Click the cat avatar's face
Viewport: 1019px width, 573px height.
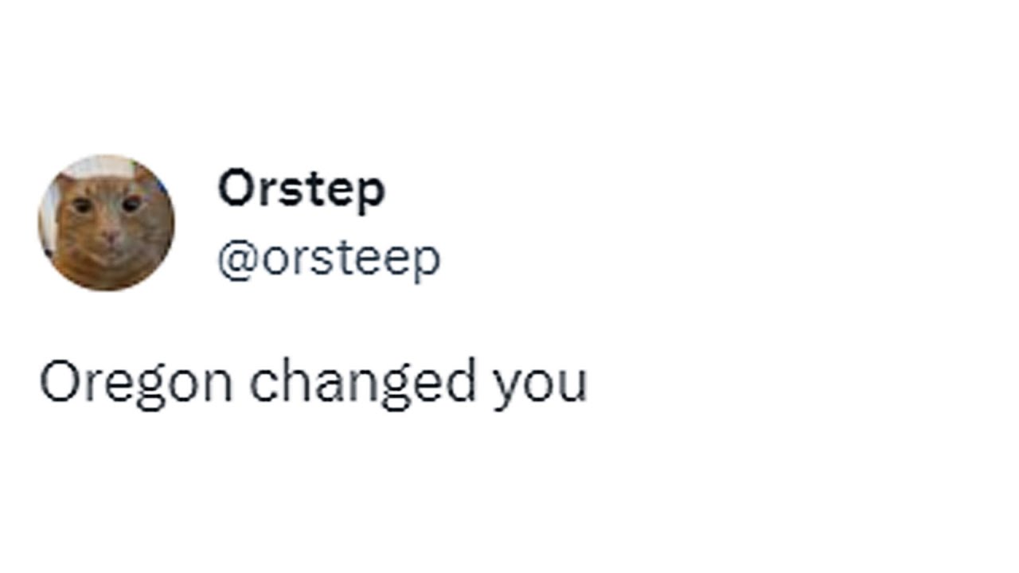107,223
